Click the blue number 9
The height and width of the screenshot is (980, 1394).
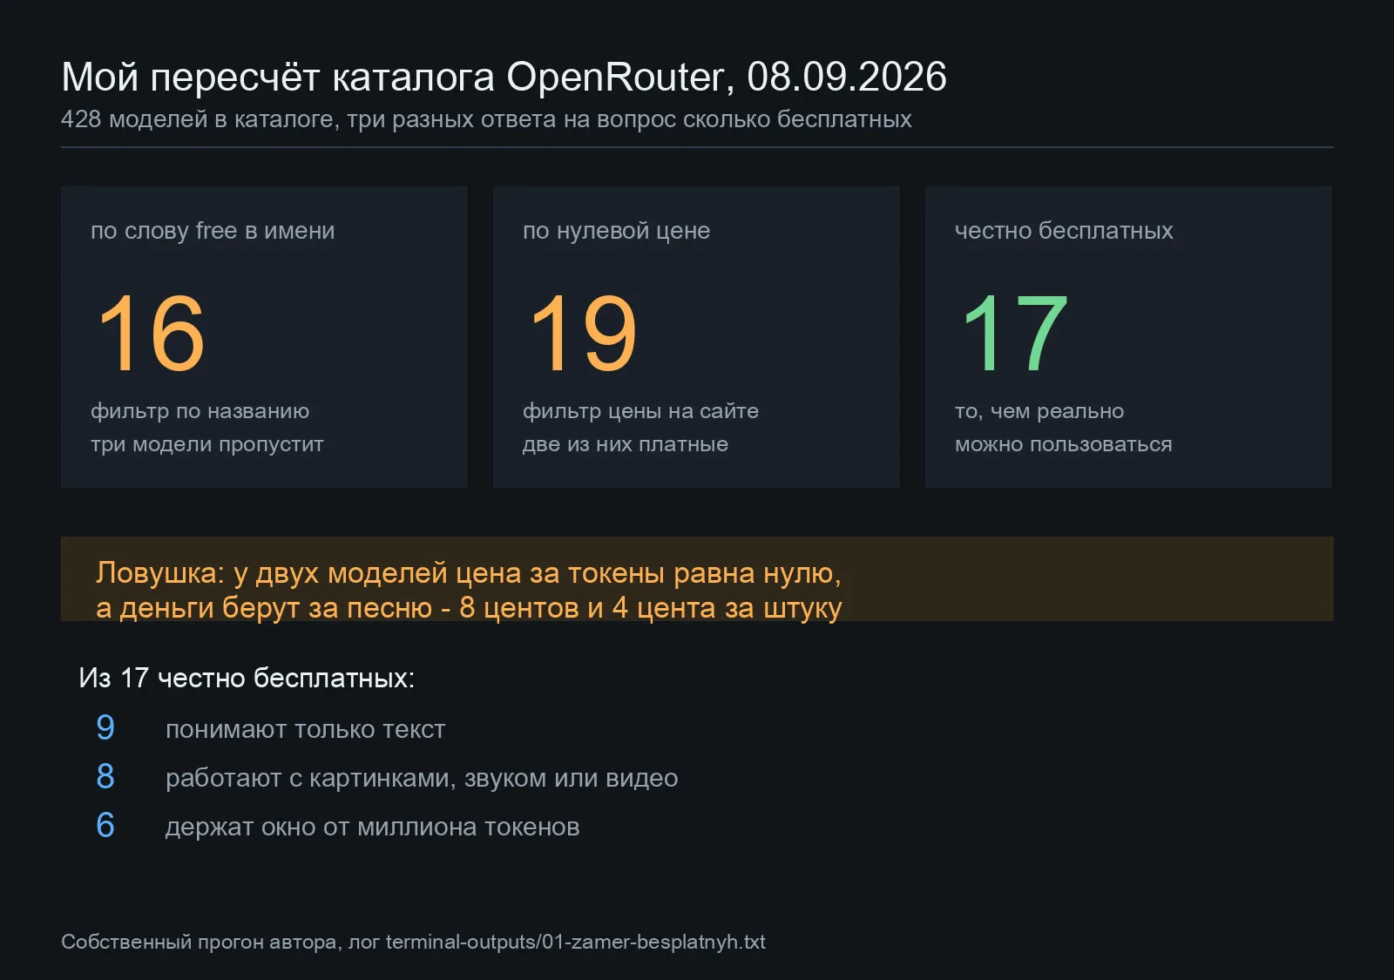click(105, 727)
